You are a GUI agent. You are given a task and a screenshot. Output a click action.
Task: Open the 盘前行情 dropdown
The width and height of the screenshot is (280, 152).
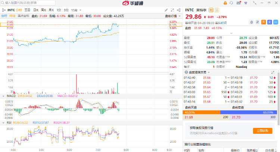point(173,16)
